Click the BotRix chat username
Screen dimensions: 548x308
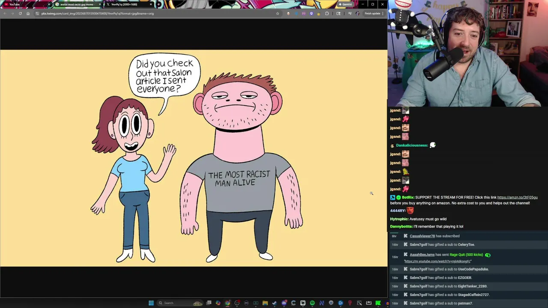(408, 197)
